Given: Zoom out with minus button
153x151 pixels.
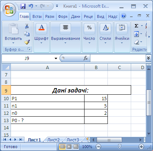Looking at the screenshot, I should 98,147.
